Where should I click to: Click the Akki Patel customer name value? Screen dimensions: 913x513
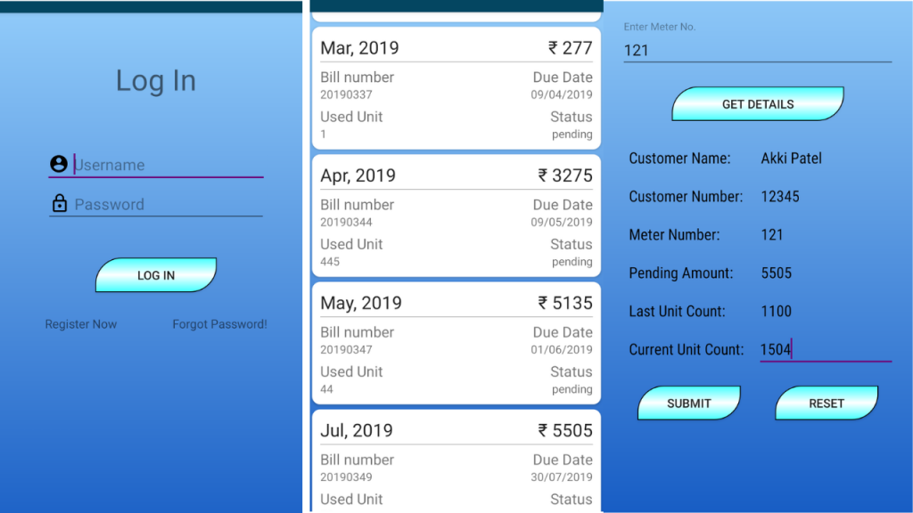pos(792,159)
